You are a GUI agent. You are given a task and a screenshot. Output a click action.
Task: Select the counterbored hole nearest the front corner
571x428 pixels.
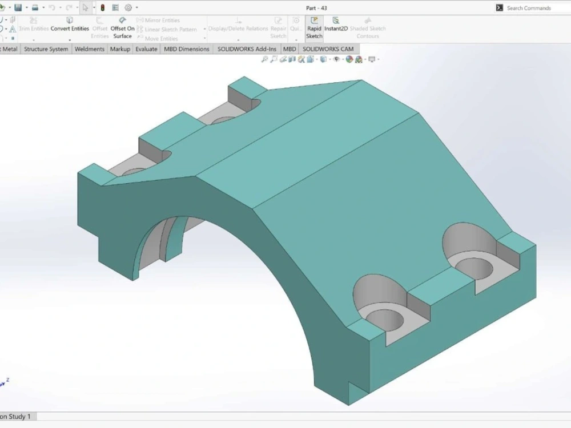pyautogui.click(x=384, y=320)
